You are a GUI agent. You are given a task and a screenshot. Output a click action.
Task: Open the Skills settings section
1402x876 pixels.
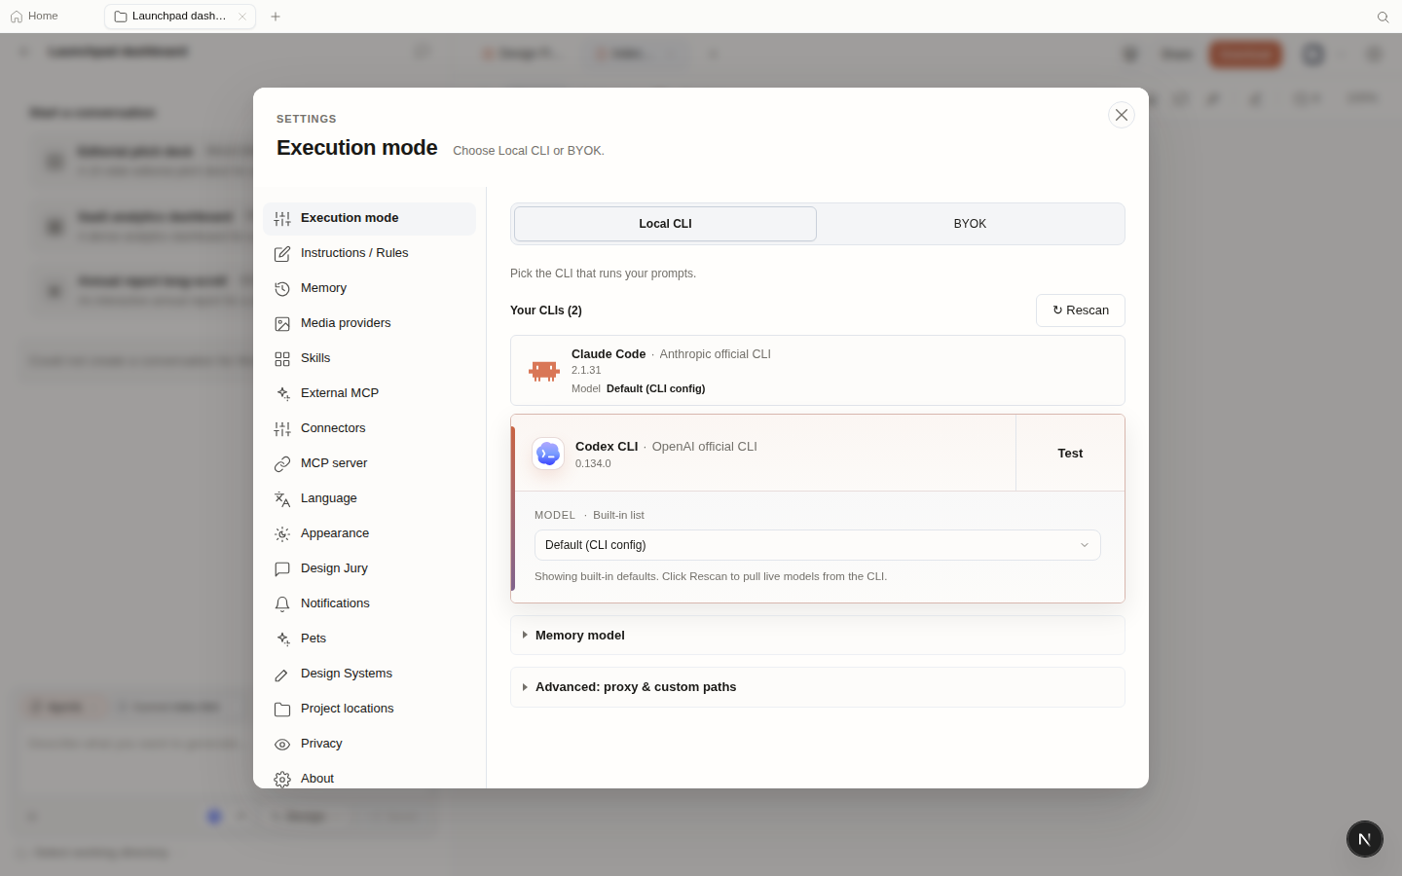pos(369,358)
